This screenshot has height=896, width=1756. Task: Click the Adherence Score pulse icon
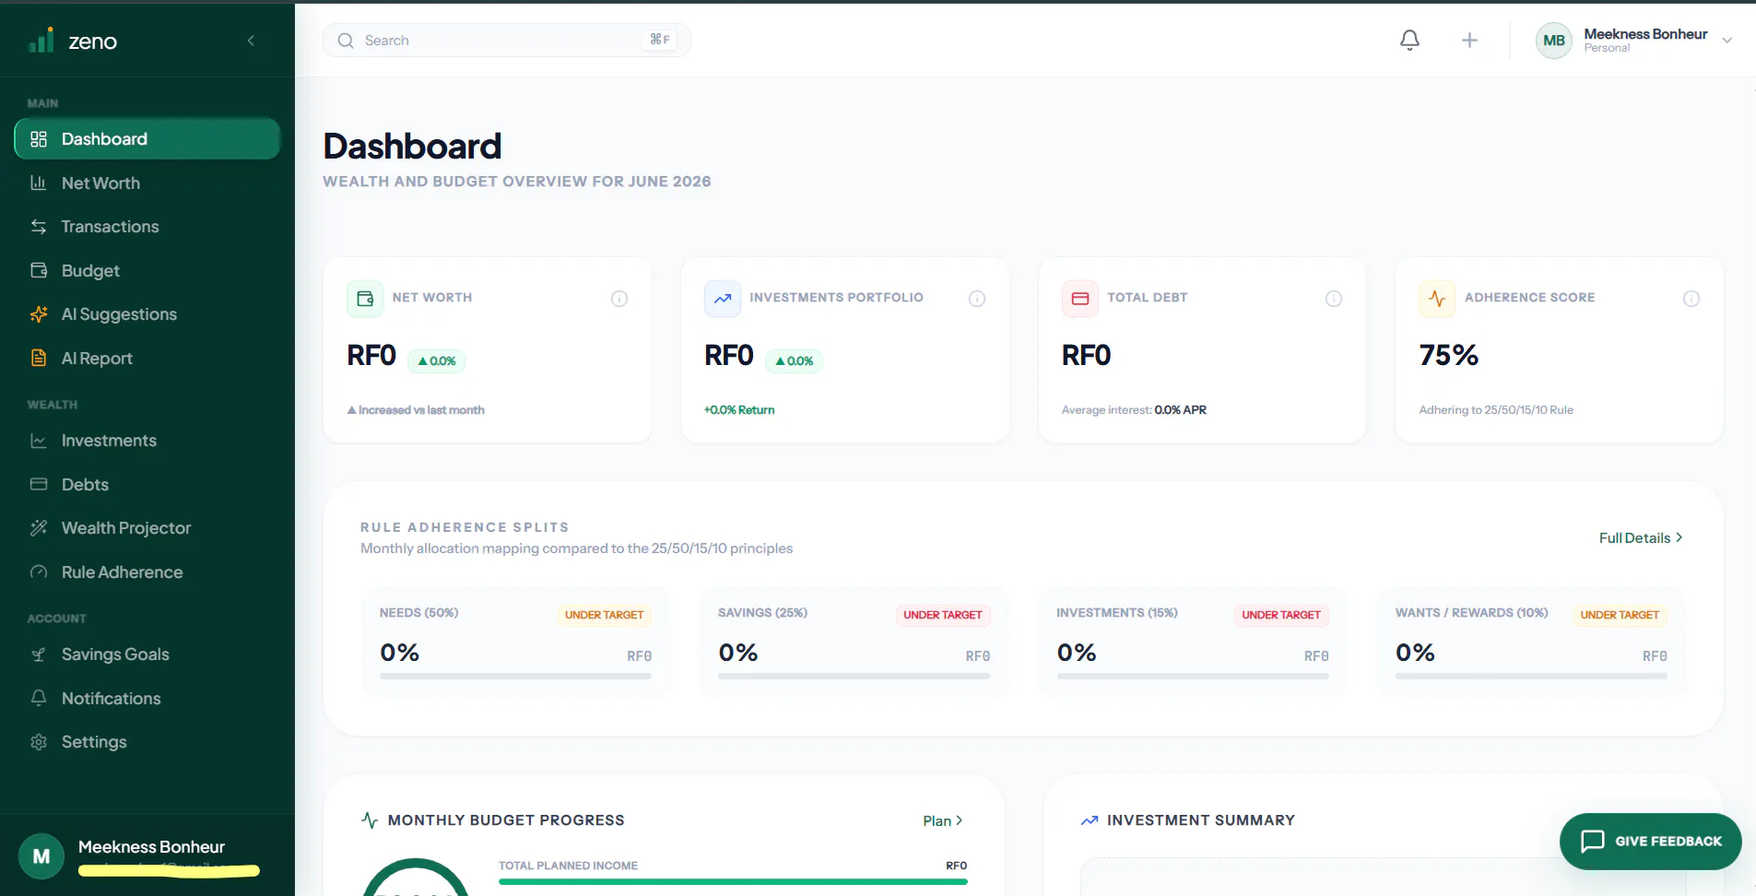tap(1437, 299)
